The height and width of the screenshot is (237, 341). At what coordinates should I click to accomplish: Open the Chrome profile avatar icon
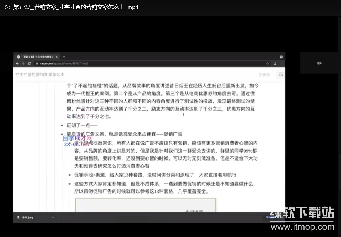tap(275, 64)
